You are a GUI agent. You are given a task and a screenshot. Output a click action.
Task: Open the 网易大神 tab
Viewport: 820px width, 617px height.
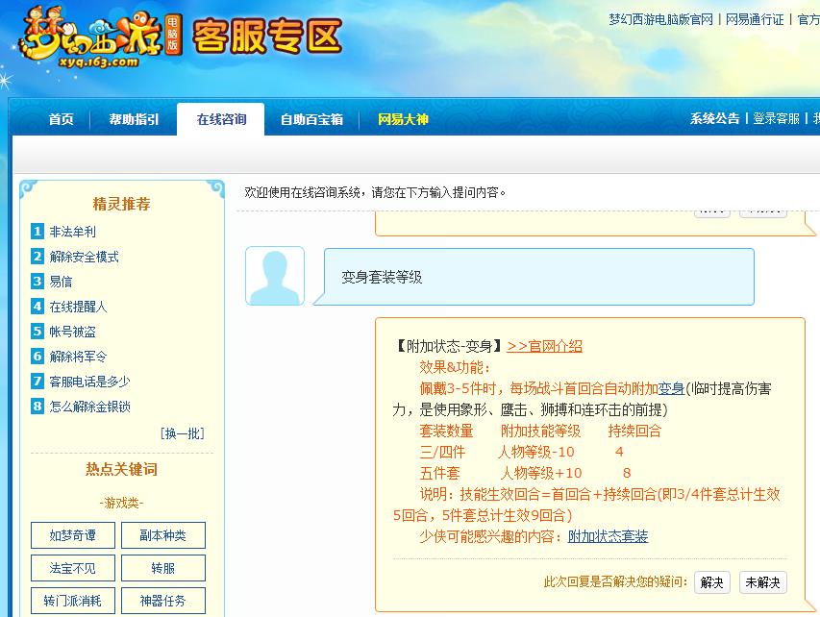[403, 119]
